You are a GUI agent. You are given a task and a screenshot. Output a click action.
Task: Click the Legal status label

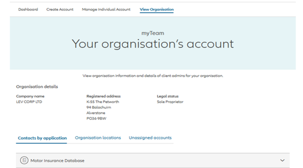click(167, 96)
